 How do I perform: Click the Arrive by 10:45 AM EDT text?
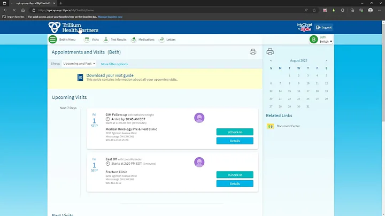(128, 119)
